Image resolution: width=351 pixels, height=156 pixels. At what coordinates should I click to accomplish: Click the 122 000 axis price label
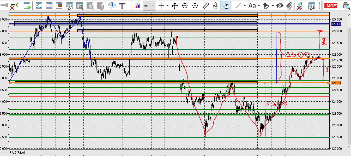pyautogui.click(x=337, y=149)
